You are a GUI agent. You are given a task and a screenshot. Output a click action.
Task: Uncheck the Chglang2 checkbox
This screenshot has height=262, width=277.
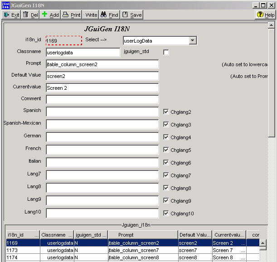click(x=166, y=112)
